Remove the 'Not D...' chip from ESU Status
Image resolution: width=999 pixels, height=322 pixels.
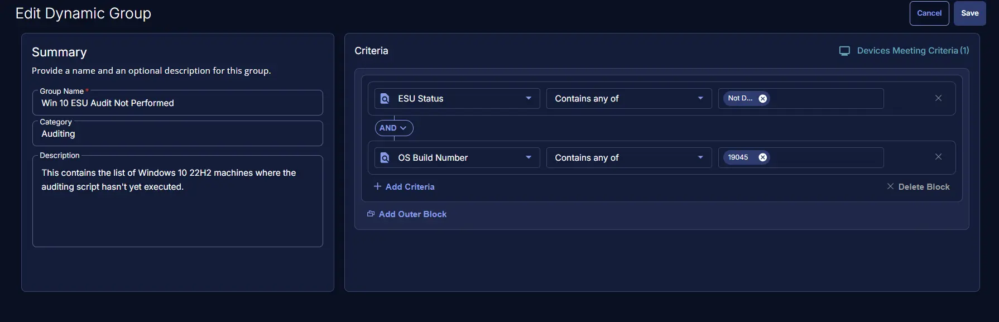coord(762,98)
